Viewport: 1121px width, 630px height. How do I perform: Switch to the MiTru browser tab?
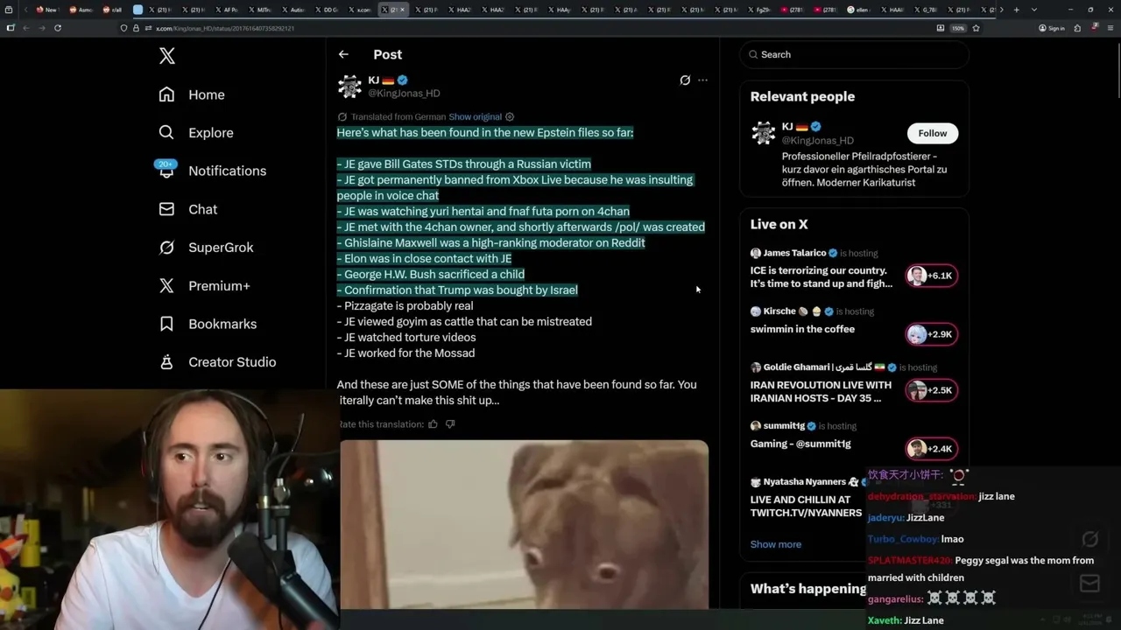click(x=258, y=10)
